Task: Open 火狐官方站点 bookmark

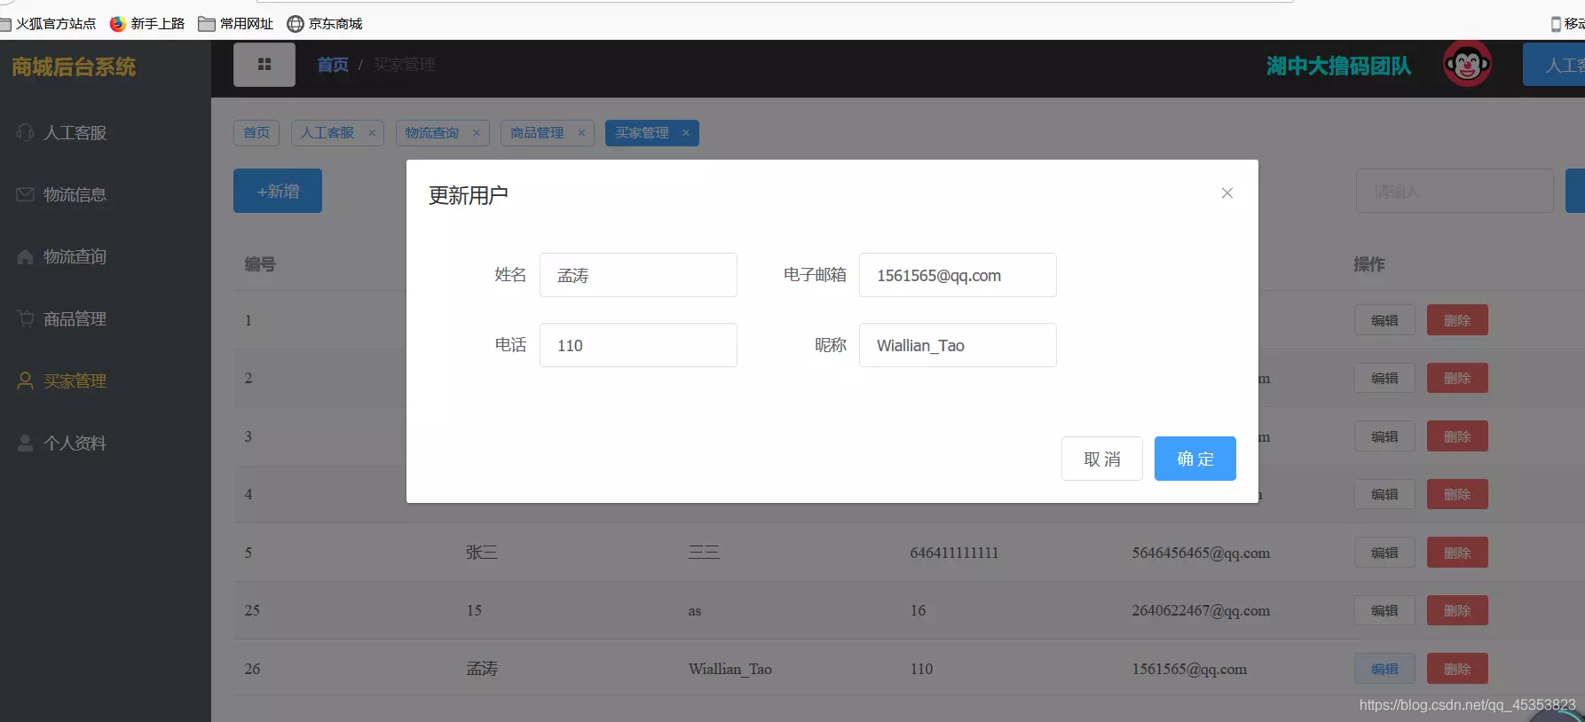Action: tap(48, 24)
